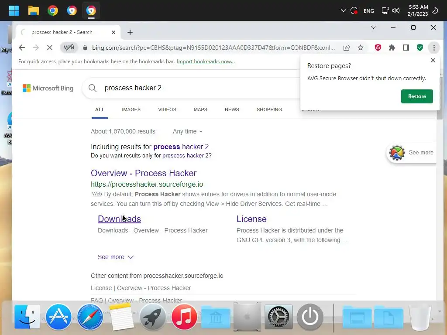Open the tab search chevron
The image size is (447, 335).
pos(373,27)
